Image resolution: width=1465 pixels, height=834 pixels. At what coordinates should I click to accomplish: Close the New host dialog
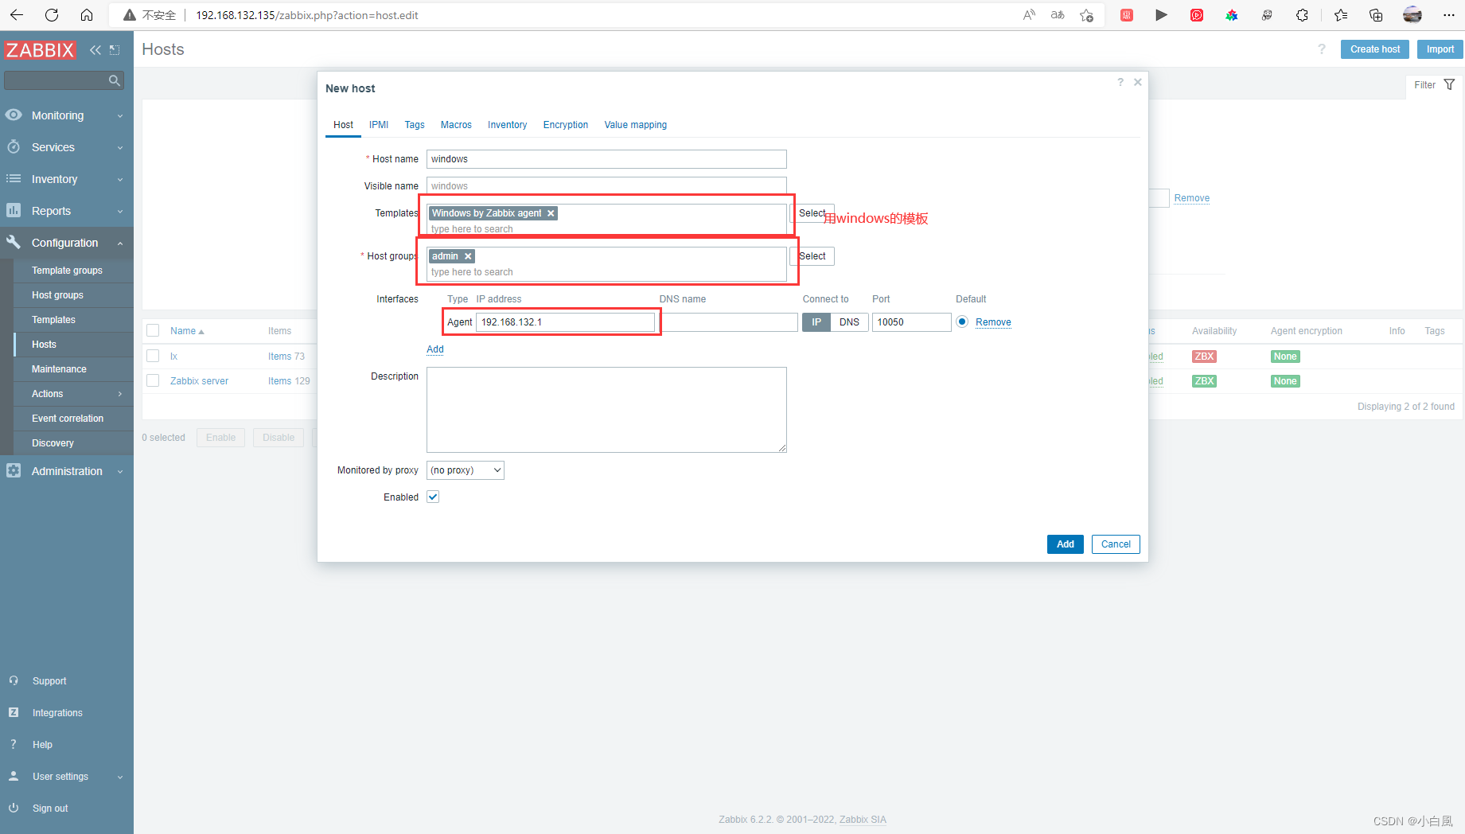[1138, 82]
